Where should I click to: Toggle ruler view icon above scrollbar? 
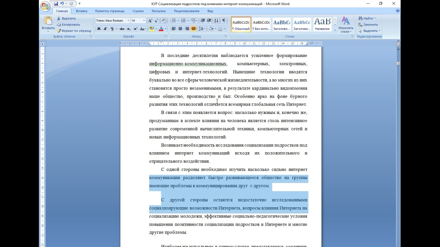pyautogui.click(x=398, y=44)
